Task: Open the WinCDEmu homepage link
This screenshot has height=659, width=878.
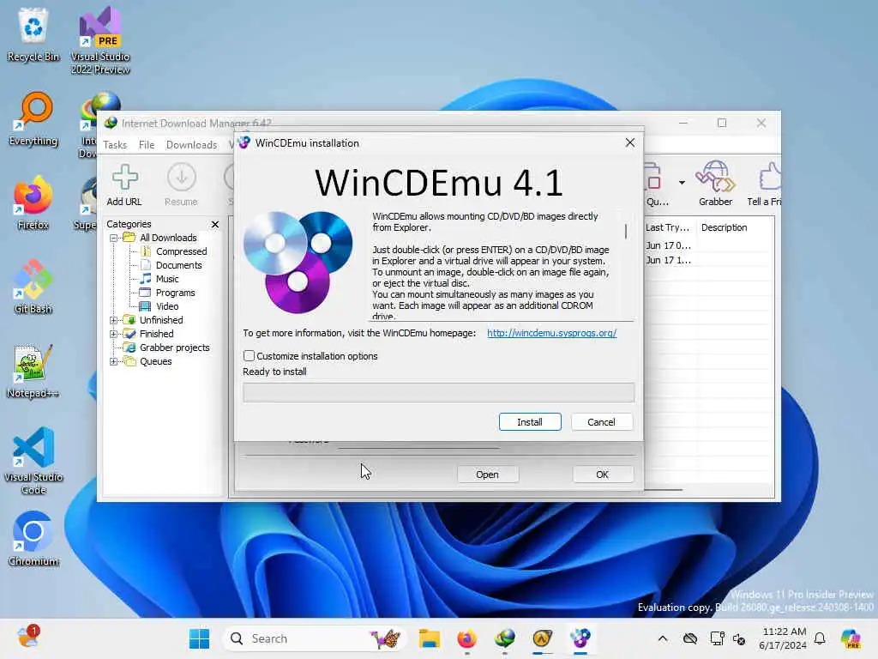Action: pyautogui.click(x=551, y=333)
